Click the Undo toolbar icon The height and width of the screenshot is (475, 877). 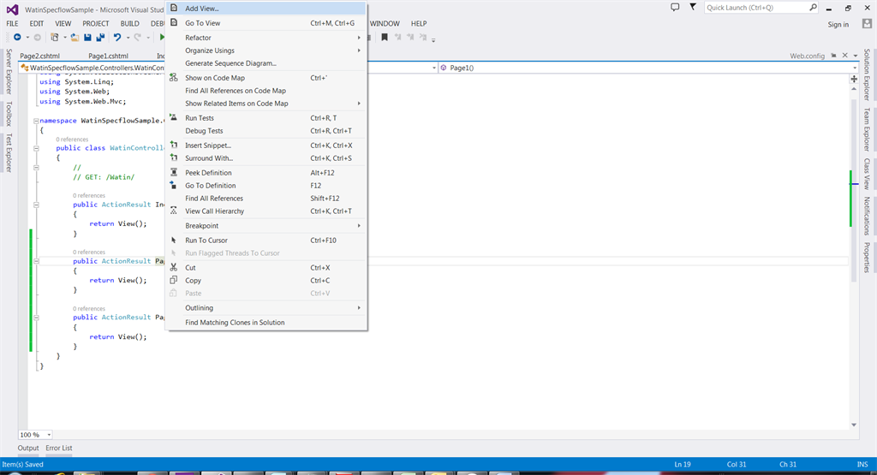[116, 38]
